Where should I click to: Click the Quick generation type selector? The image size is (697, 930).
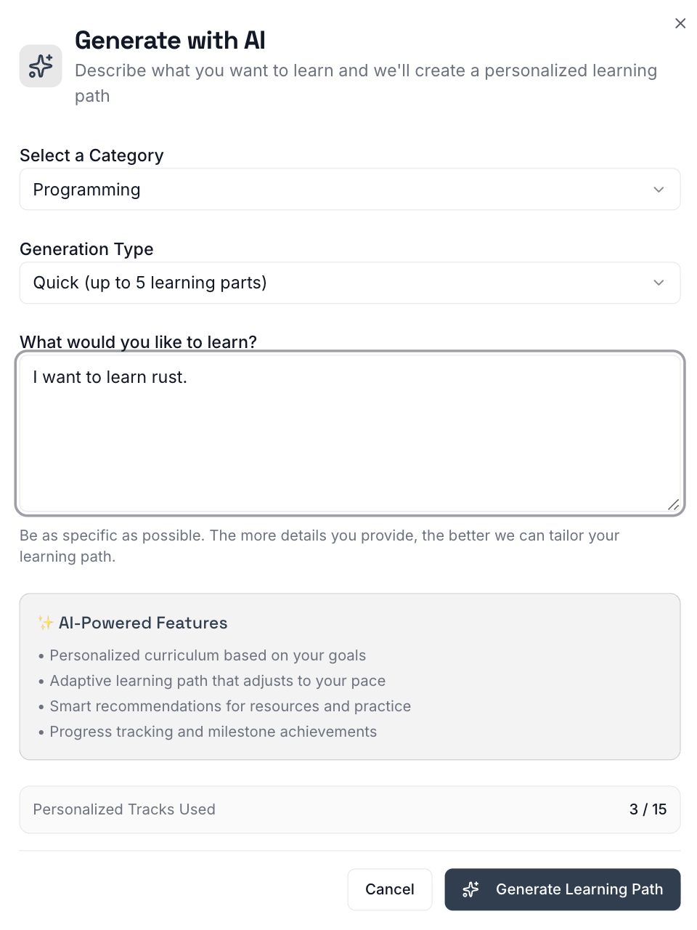[x=350, y=283]
